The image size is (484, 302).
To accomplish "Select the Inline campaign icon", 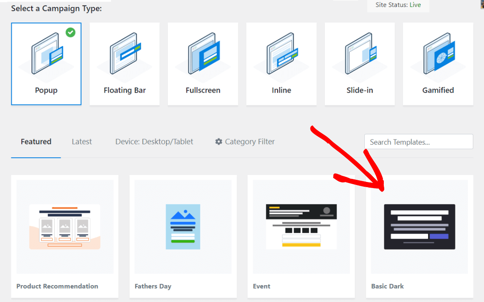I will coord(282,54).
